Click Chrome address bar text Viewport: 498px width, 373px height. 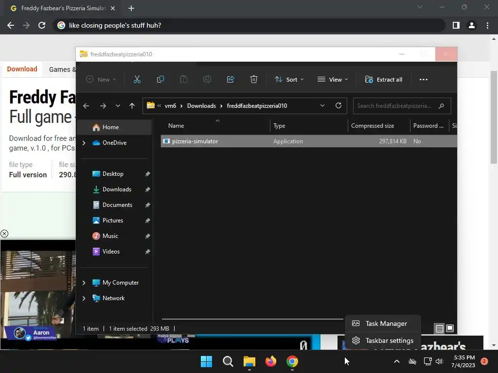tap(115, 25)
